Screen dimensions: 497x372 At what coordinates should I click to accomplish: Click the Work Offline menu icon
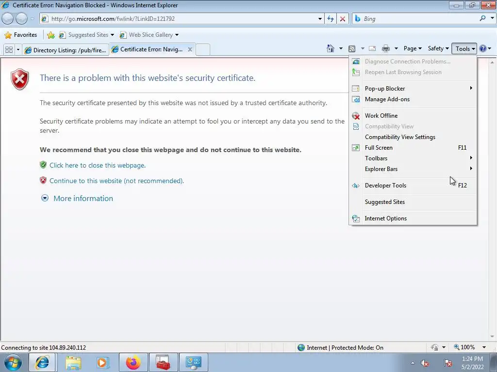[356, 116]
